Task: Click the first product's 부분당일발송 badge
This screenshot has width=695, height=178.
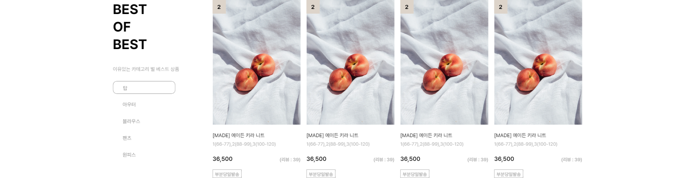Action: (x=227, y=174)
